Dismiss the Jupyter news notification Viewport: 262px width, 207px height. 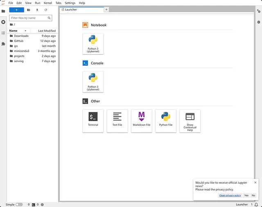255,182
